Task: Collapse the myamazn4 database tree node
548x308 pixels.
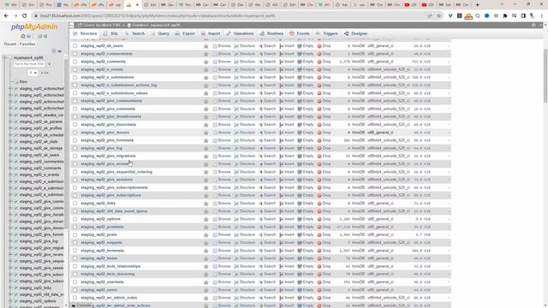Action: click(x=4, y=57)
